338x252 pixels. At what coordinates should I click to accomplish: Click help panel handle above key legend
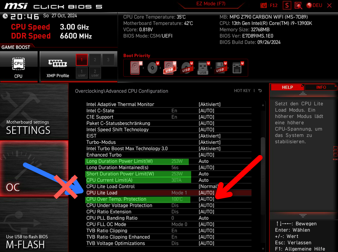click(303, 216)
